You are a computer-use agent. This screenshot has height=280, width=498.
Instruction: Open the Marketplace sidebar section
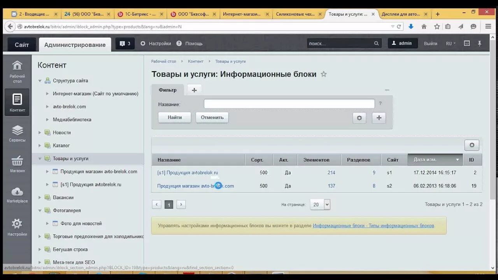(x=17, y=194)
